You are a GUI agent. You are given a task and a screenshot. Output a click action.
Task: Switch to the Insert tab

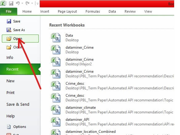click(x=45, y=11)
